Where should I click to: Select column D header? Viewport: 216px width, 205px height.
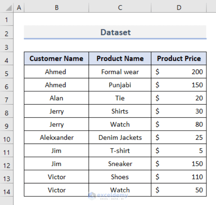click(x=179, y=8)
